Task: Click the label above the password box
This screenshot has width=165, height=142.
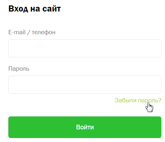Action: [19, 69]
